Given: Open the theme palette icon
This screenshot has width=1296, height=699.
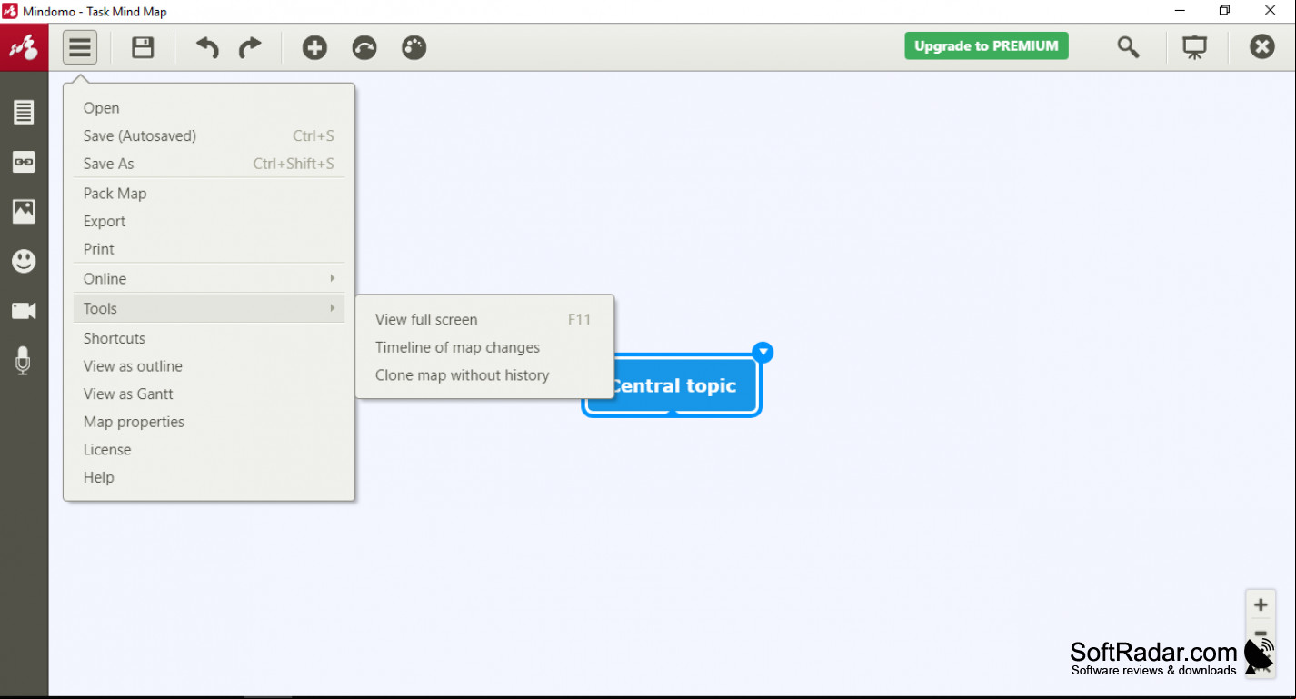Looking at the screenshot, I should tap(414, 47).
